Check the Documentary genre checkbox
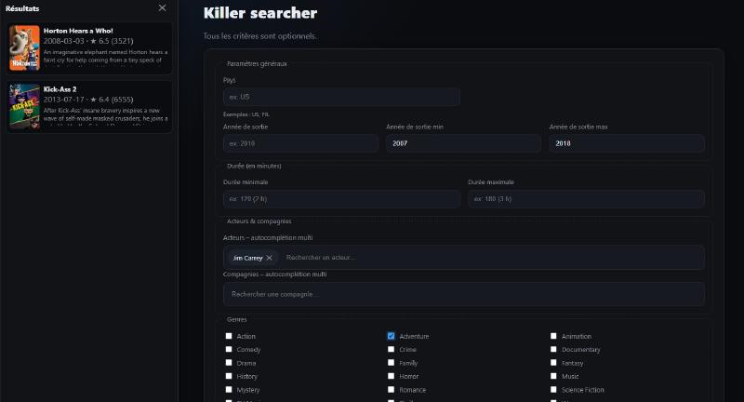 click(x=553, y=349)
